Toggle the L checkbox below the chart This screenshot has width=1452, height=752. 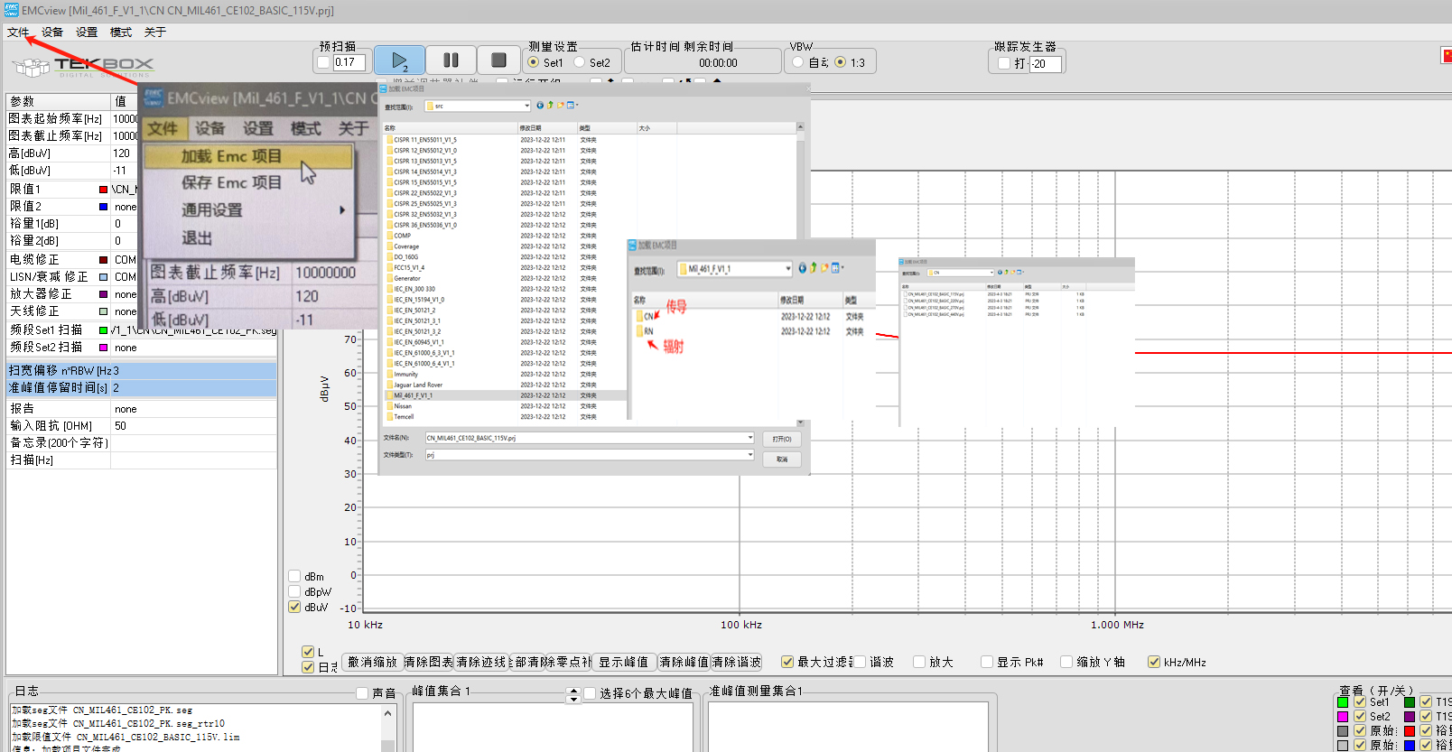[308, 652]
